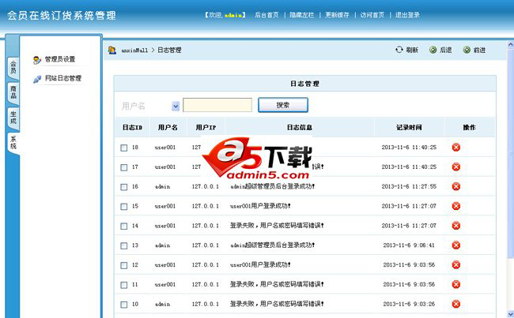The height and width of the screenshot is (318, 514).
Task: Click log 15 message user001用户登录成功
Action: [260, 206]
